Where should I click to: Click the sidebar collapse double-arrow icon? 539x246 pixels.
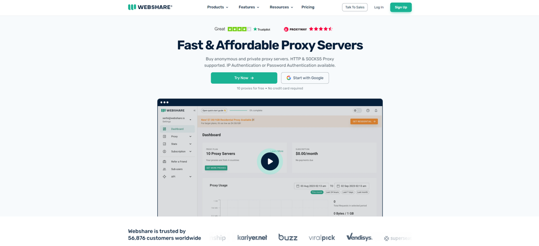194,110
